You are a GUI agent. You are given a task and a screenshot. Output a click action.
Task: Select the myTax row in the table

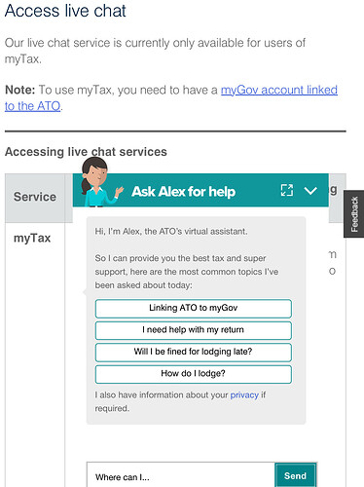tap(32, 239)
